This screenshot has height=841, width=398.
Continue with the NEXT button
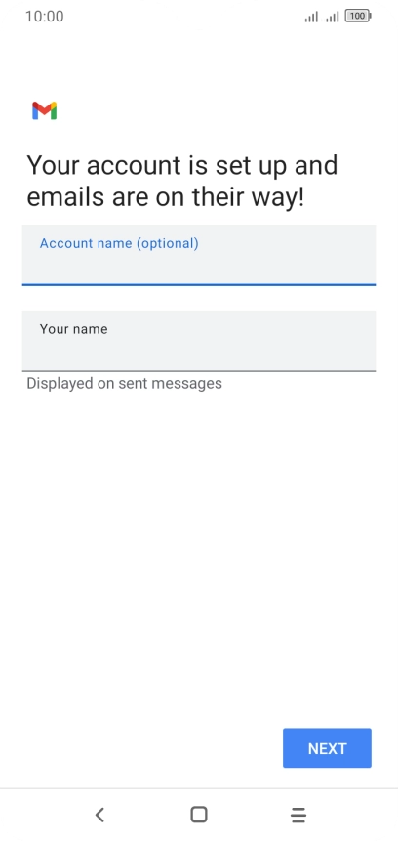[x=327, y=747]
